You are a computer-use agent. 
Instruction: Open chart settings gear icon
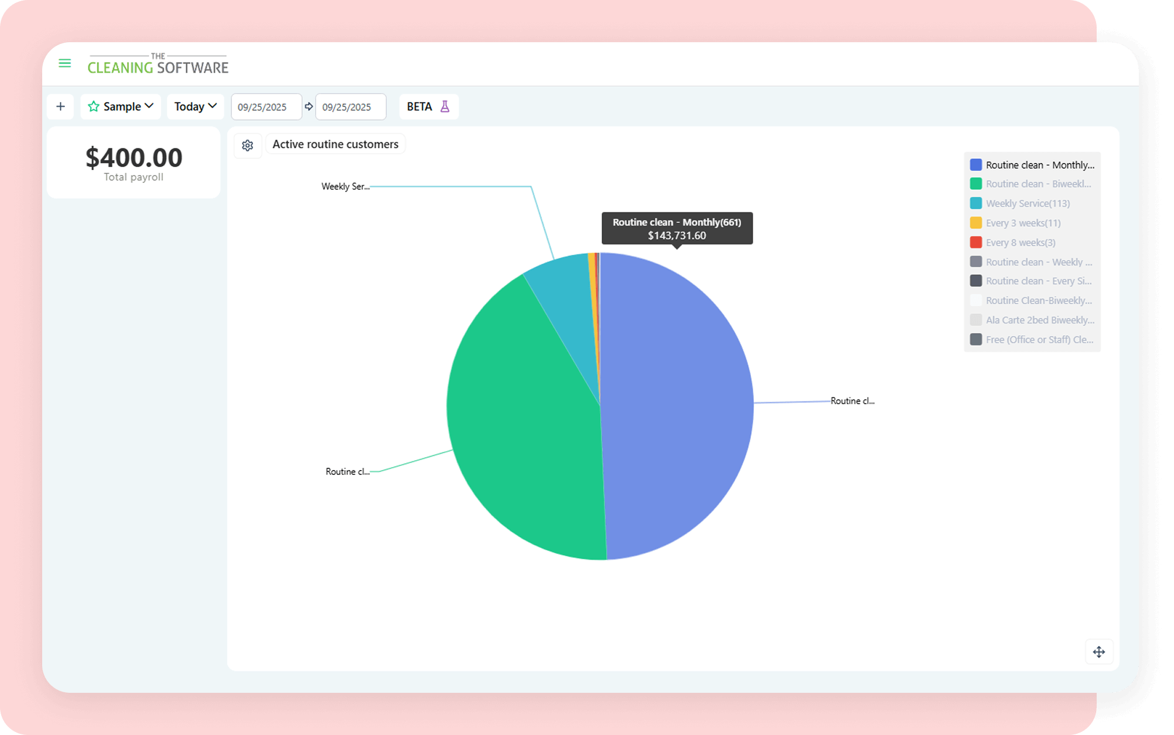coord(247,145)
